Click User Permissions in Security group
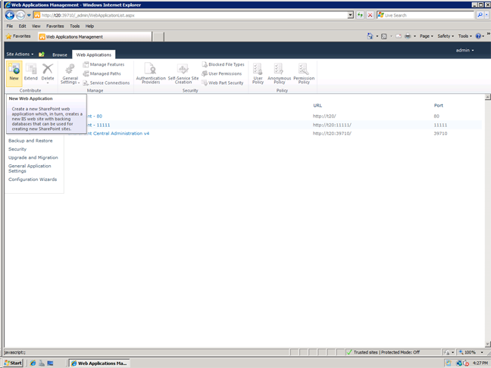This screenshot has width=491, height=368. (222, 73)
